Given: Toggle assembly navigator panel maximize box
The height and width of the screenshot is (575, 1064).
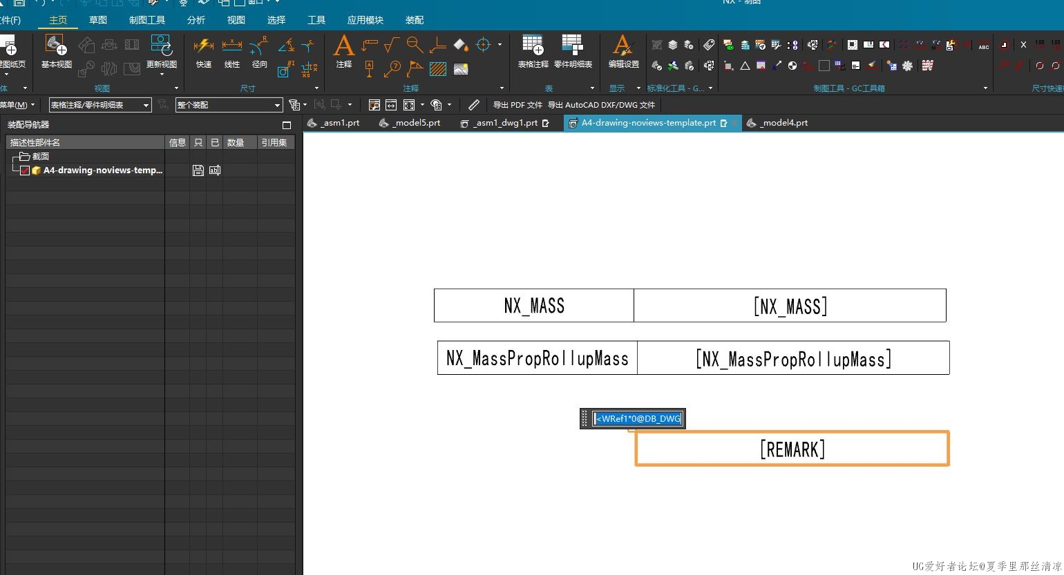Looking at the screenshot, I should click(287, 125).
